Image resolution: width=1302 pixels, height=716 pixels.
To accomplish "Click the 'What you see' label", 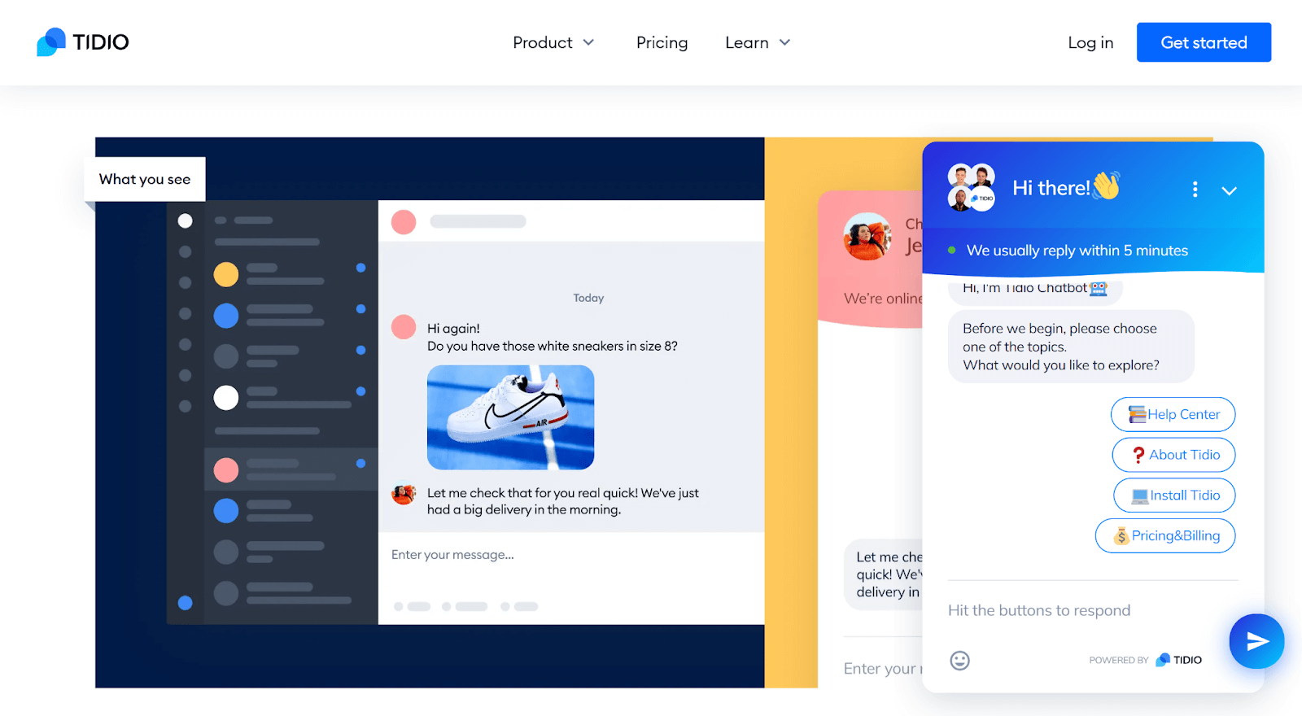I will pyautogui.click(x=145, y=179).
